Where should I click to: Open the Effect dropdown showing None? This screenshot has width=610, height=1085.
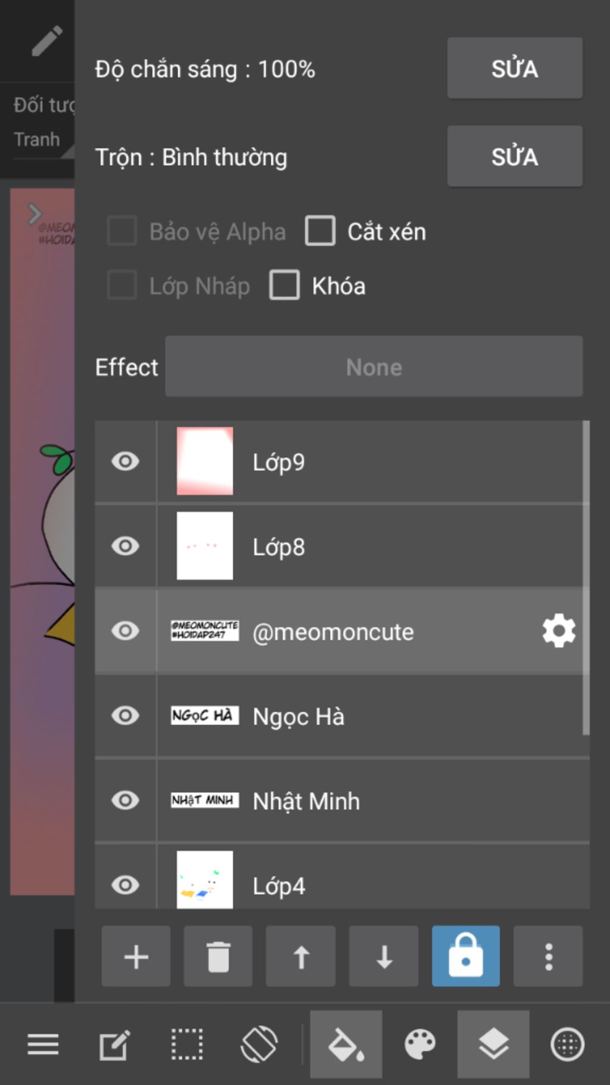(374, 367)
